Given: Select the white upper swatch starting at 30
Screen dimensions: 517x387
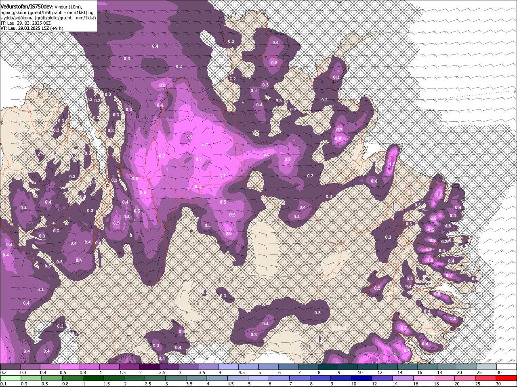Looking at the screenshot, I should click(x=506, y=367).
